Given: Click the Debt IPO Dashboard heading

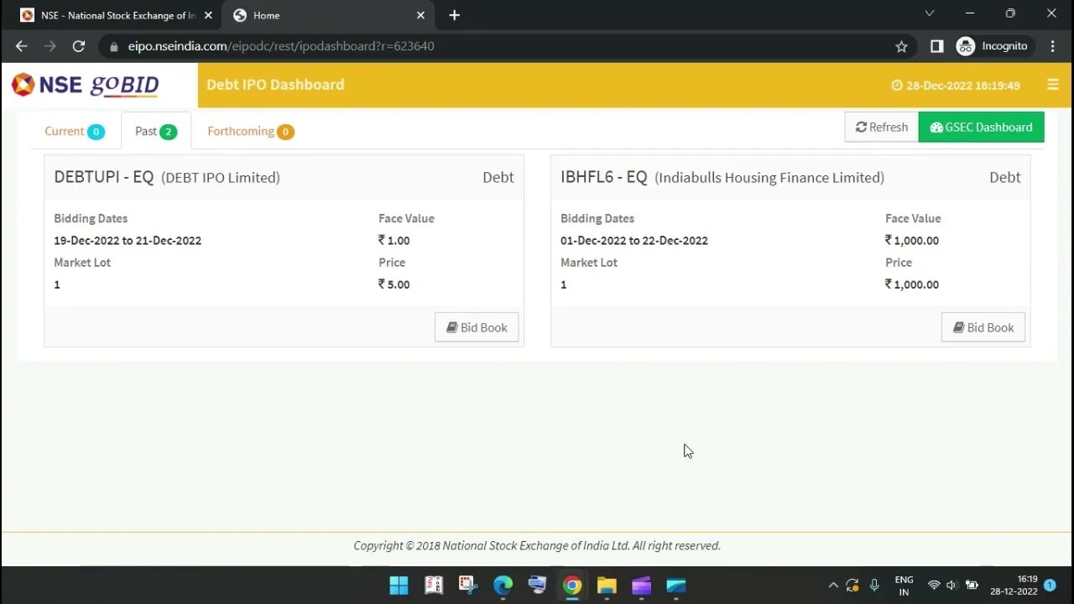Looking at the screenshot, I should (x=275, y=85).
